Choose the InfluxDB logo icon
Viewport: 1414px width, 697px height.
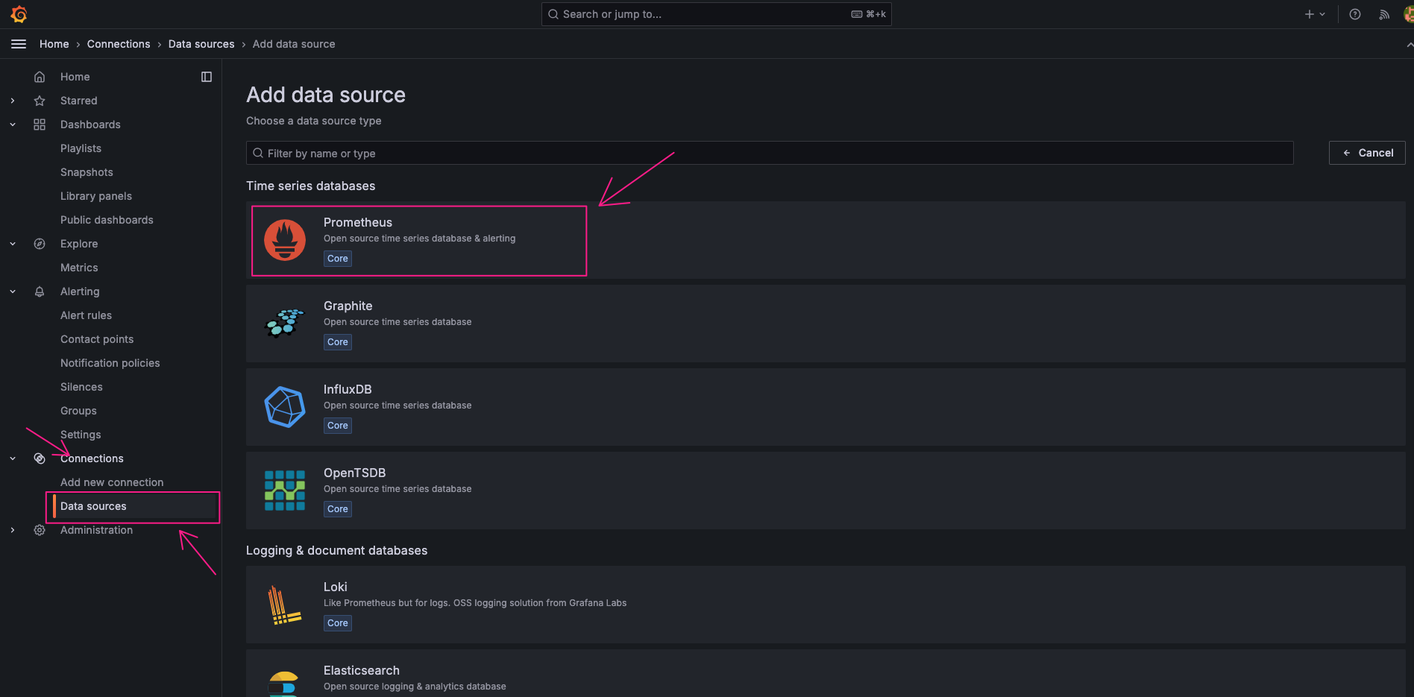click(x=285, y=407)
